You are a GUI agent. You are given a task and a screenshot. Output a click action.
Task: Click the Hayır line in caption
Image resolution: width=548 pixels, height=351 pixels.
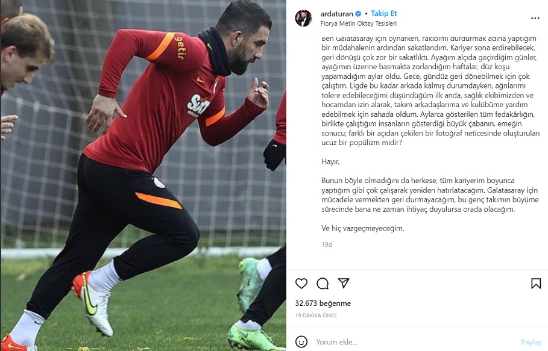pos(330,161)
